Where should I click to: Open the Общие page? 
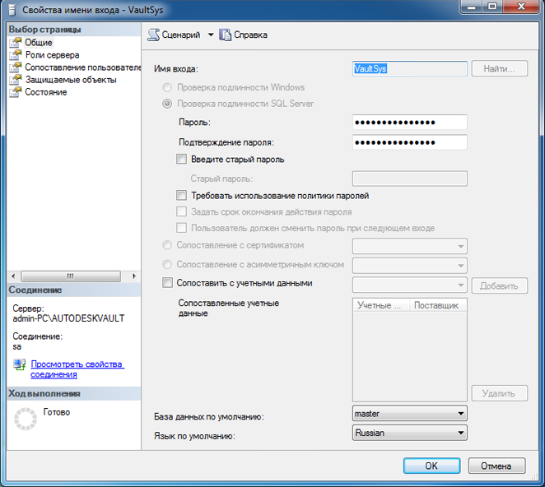pos(39,43)
